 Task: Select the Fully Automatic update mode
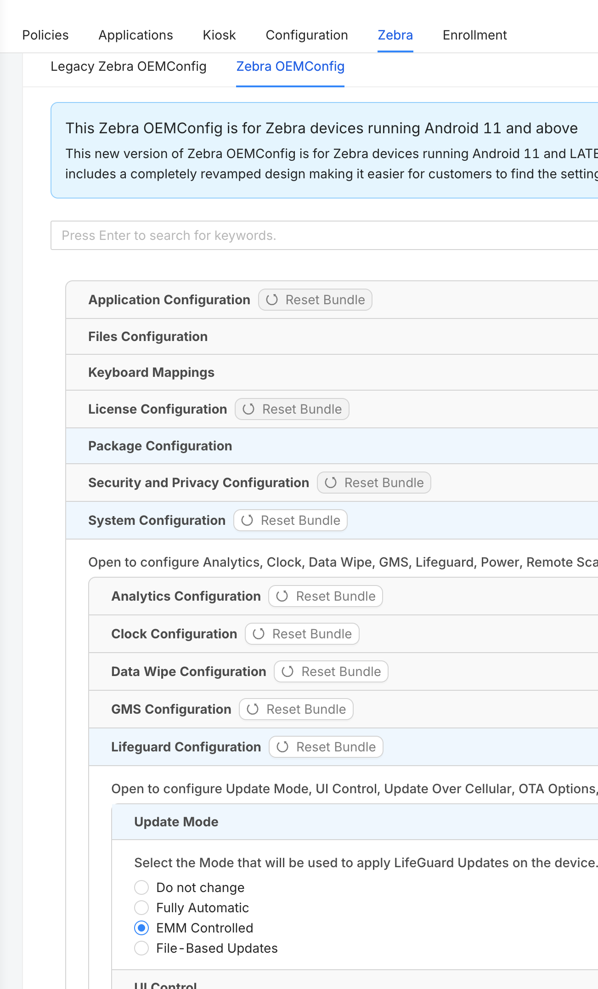(x=141, y=908)
